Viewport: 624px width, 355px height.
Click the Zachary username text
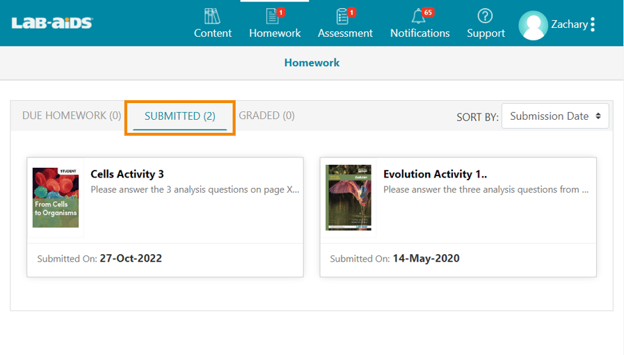click(x=569, y=24)
